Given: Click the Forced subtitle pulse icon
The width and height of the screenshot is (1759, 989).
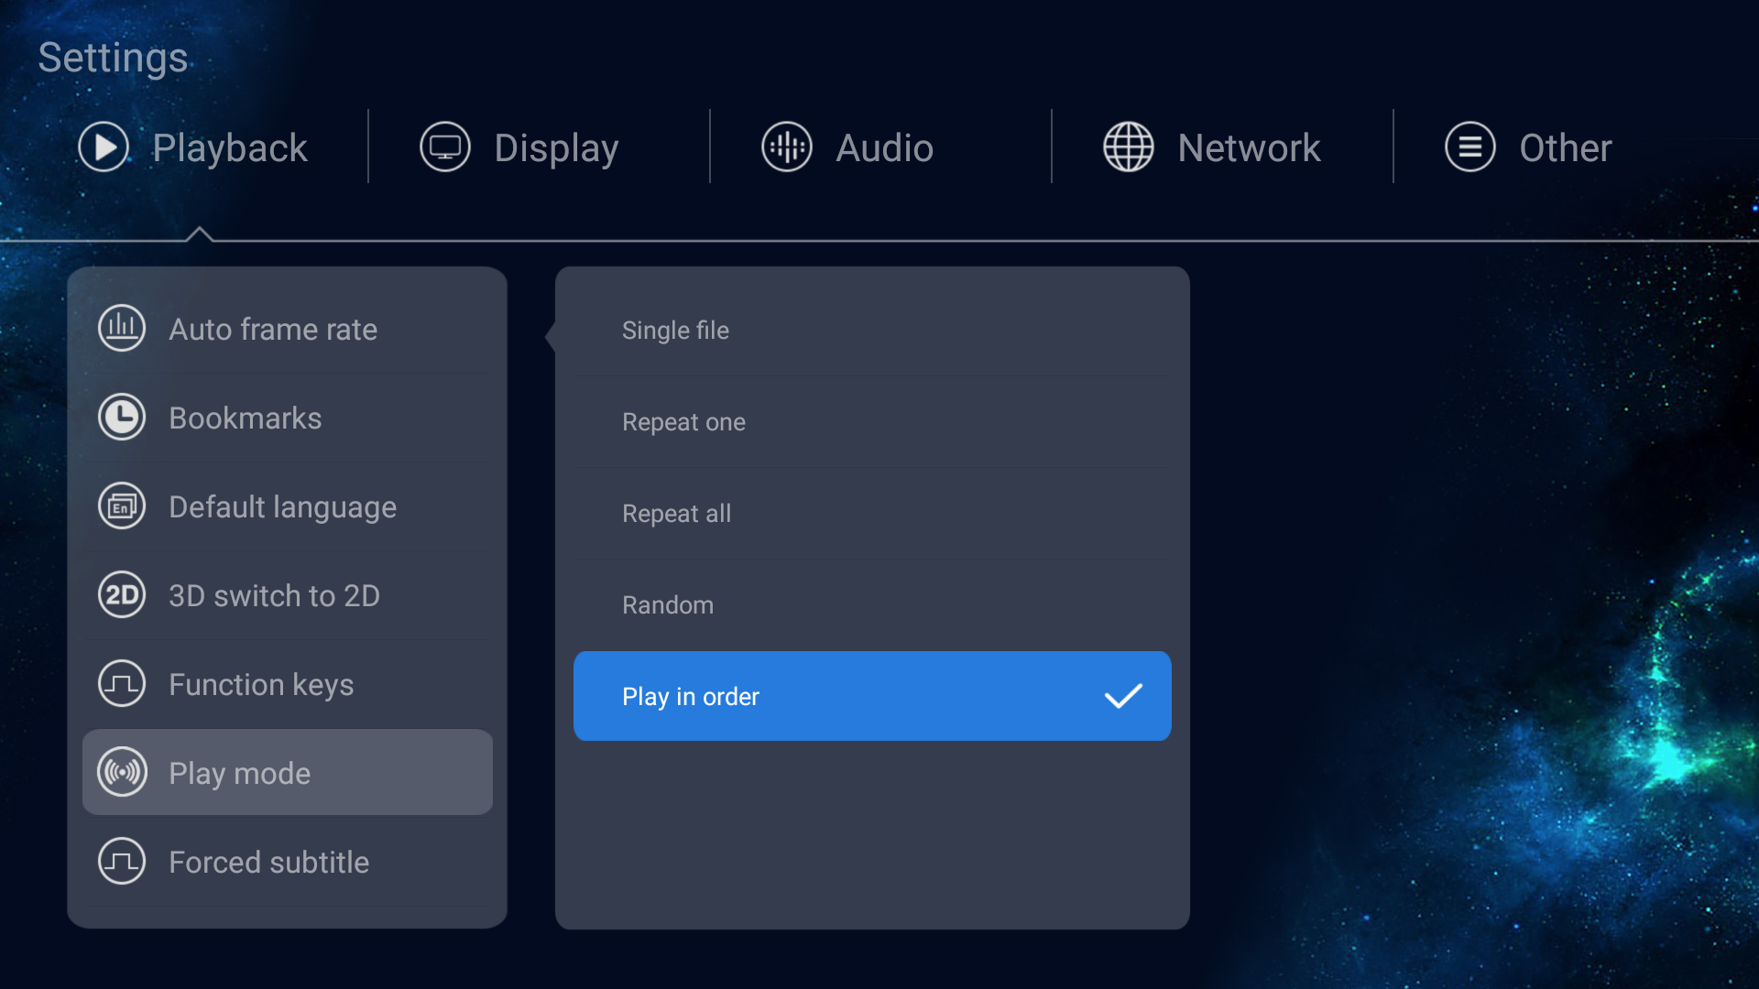Looking at the screenshot, I should coord(122,861).
